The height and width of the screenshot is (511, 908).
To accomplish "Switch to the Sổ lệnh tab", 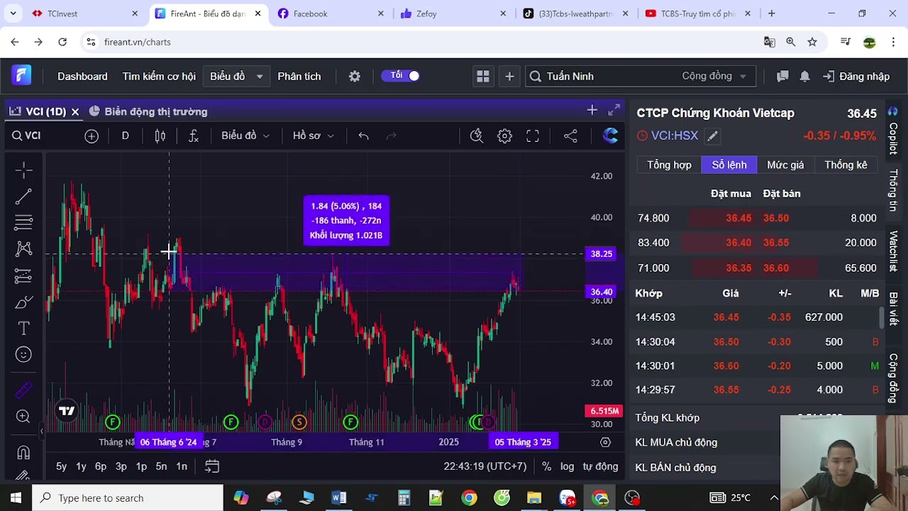I will [729, 165].
